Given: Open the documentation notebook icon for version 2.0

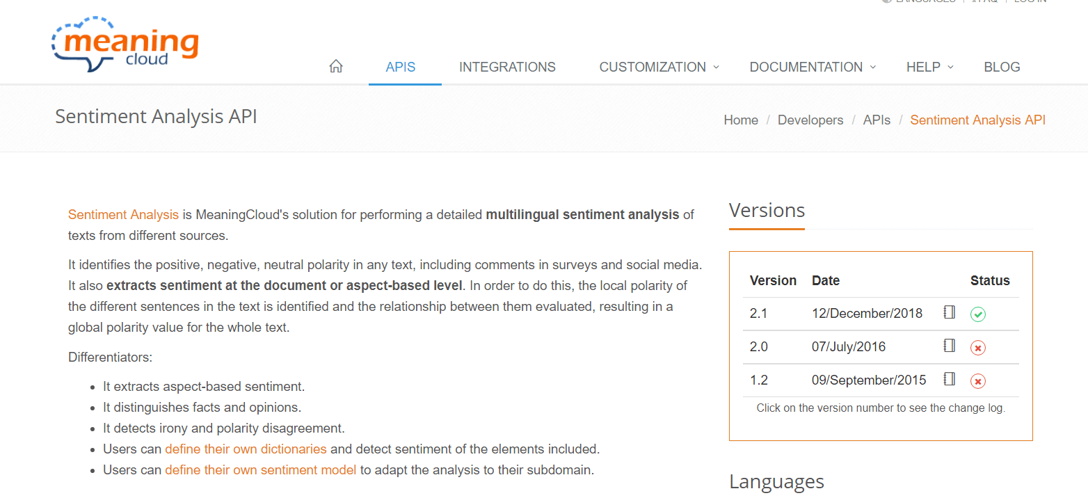Looking at the screenshot, I should (x=950, y=346).
